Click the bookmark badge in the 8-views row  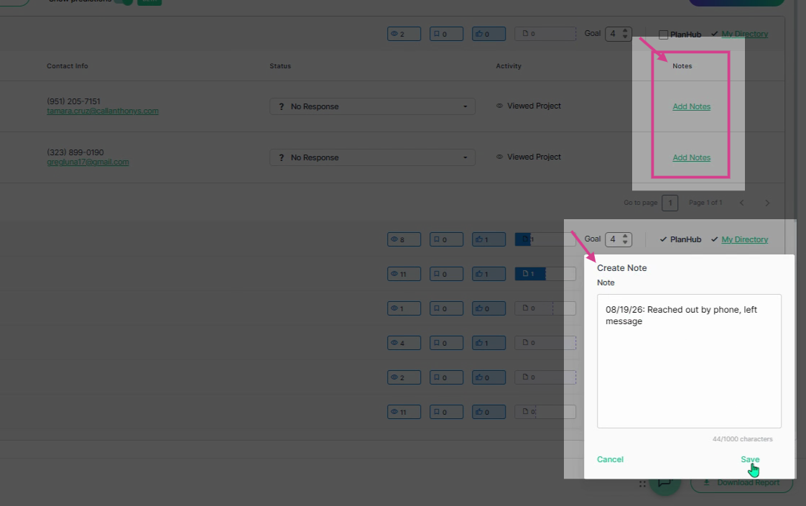(446, 239)
